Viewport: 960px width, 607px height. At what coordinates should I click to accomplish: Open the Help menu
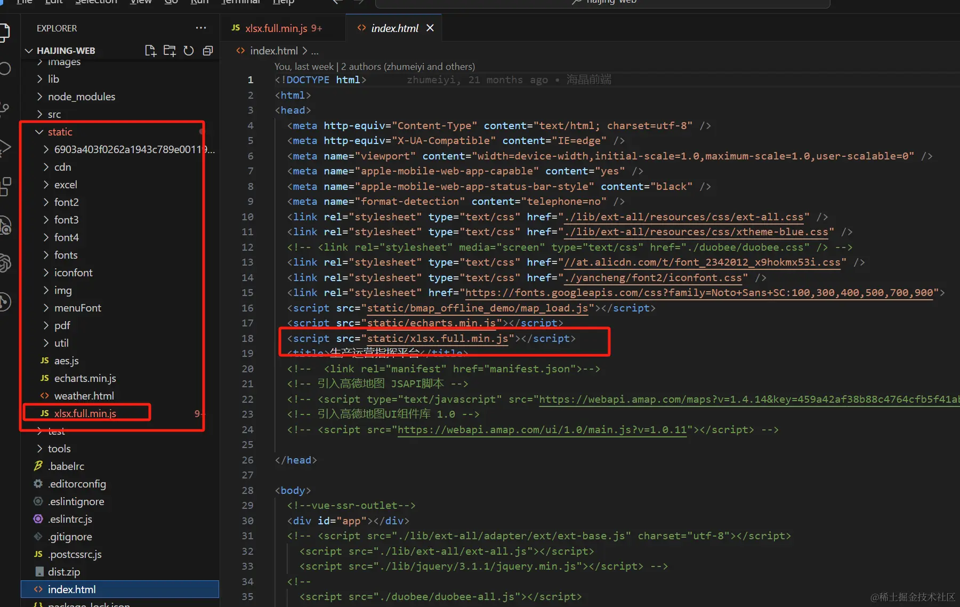click(x=284, y=2)
